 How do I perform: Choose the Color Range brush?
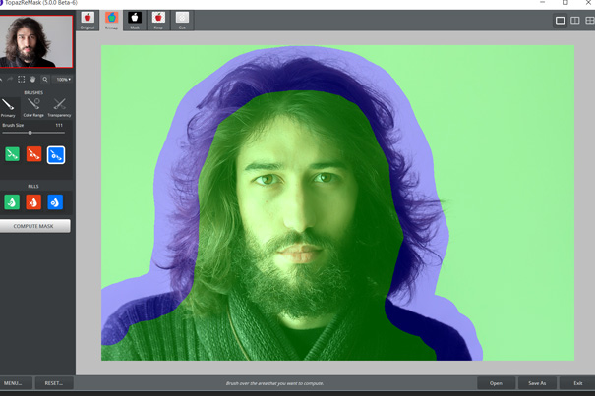pos(33,108)
